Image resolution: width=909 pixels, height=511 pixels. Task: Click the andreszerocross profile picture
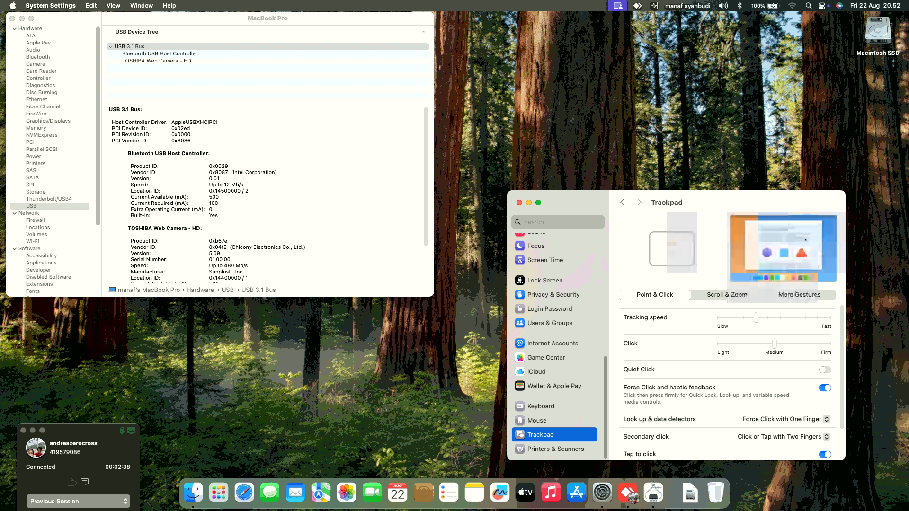coord(36,448)
